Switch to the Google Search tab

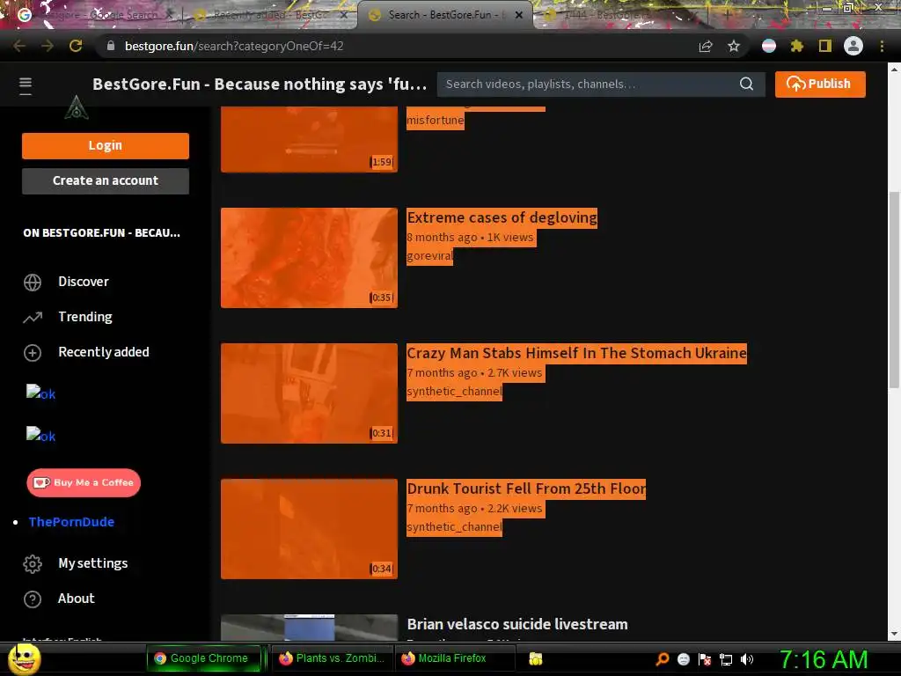tap(95, 14)
